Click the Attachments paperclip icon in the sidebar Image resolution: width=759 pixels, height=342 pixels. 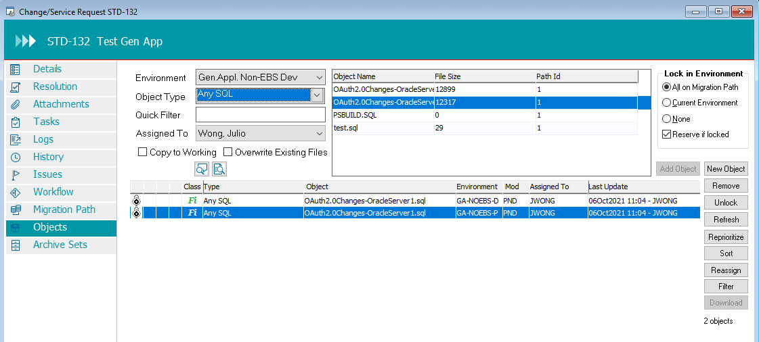[16, 105]
